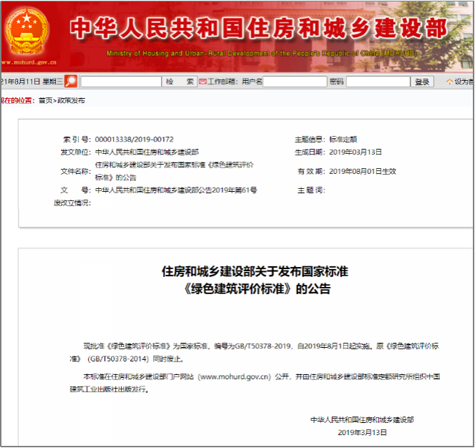
Task: Click the 主题词 label
Action: click(x=311, y=190)
